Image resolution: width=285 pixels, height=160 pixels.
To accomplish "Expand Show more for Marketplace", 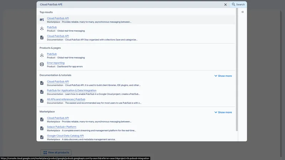I will 223,112.
